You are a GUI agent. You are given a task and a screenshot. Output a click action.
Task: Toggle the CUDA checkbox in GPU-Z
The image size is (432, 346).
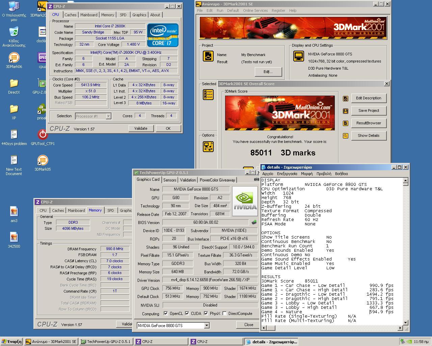pos(187,314)
